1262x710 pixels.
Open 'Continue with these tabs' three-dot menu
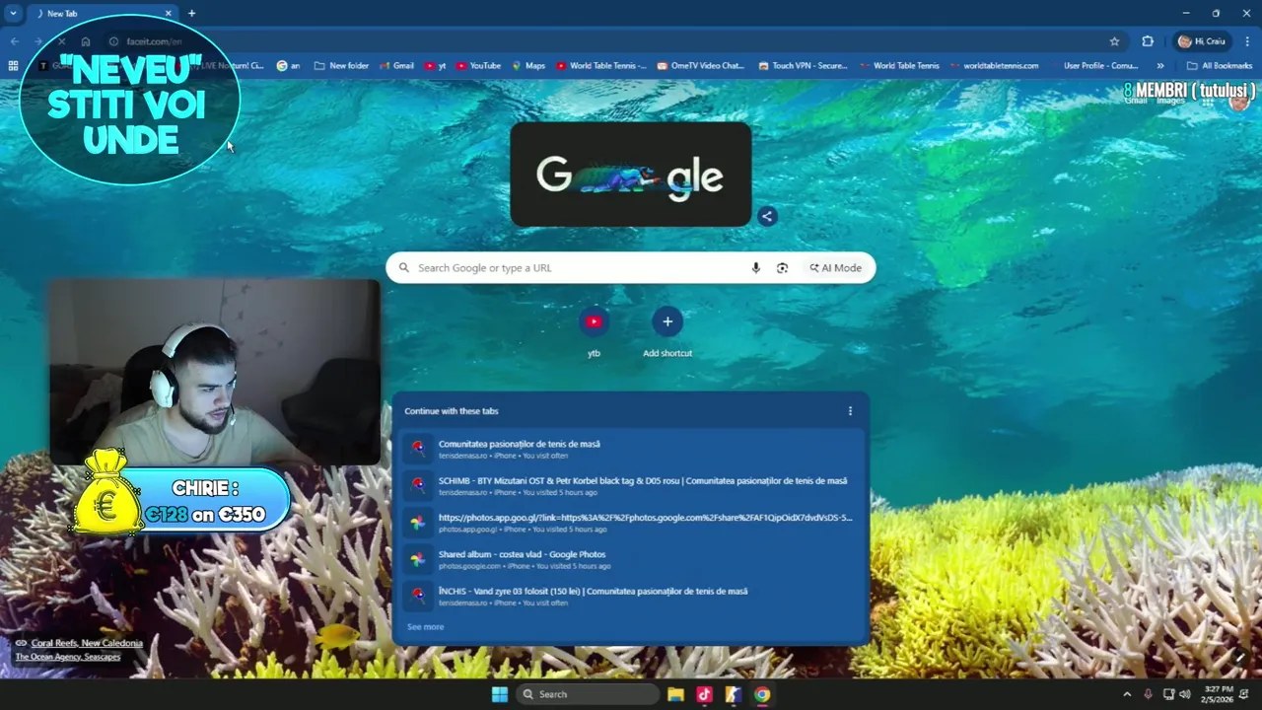point(850,411)
